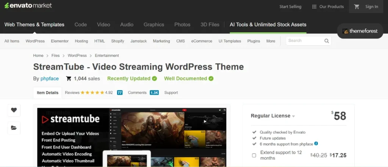Switch to the Support tab
Screen dimensions: 388x167
pos(171,93)
